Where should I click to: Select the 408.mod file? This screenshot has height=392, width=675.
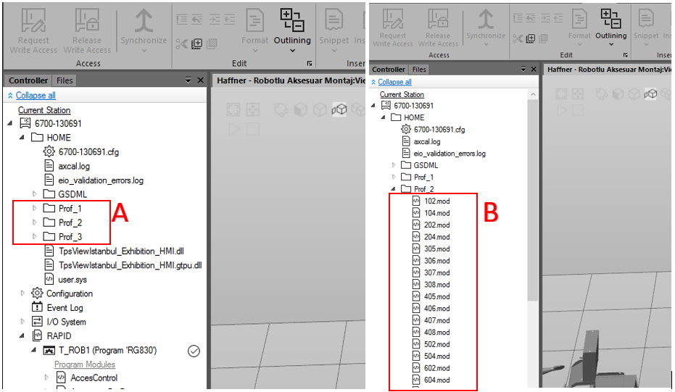point(436,333)
